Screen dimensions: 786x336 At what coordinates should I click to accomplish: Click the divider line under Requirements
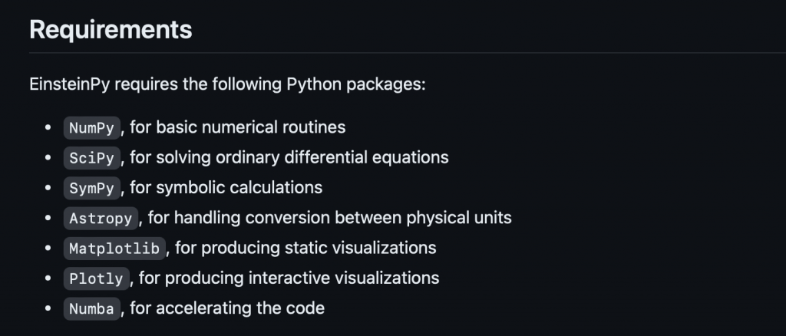[408, 53]
